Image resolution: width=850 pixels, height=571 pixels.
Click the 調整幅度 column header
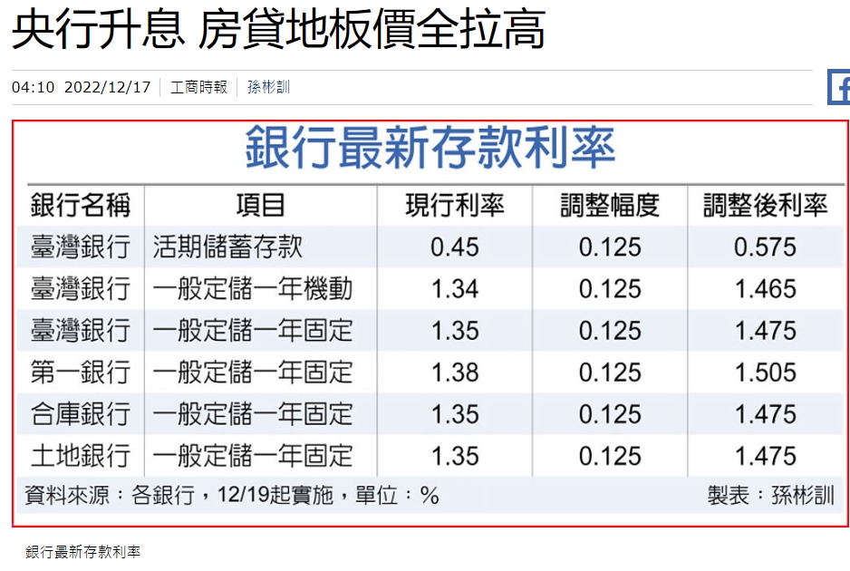click(610, 206)
